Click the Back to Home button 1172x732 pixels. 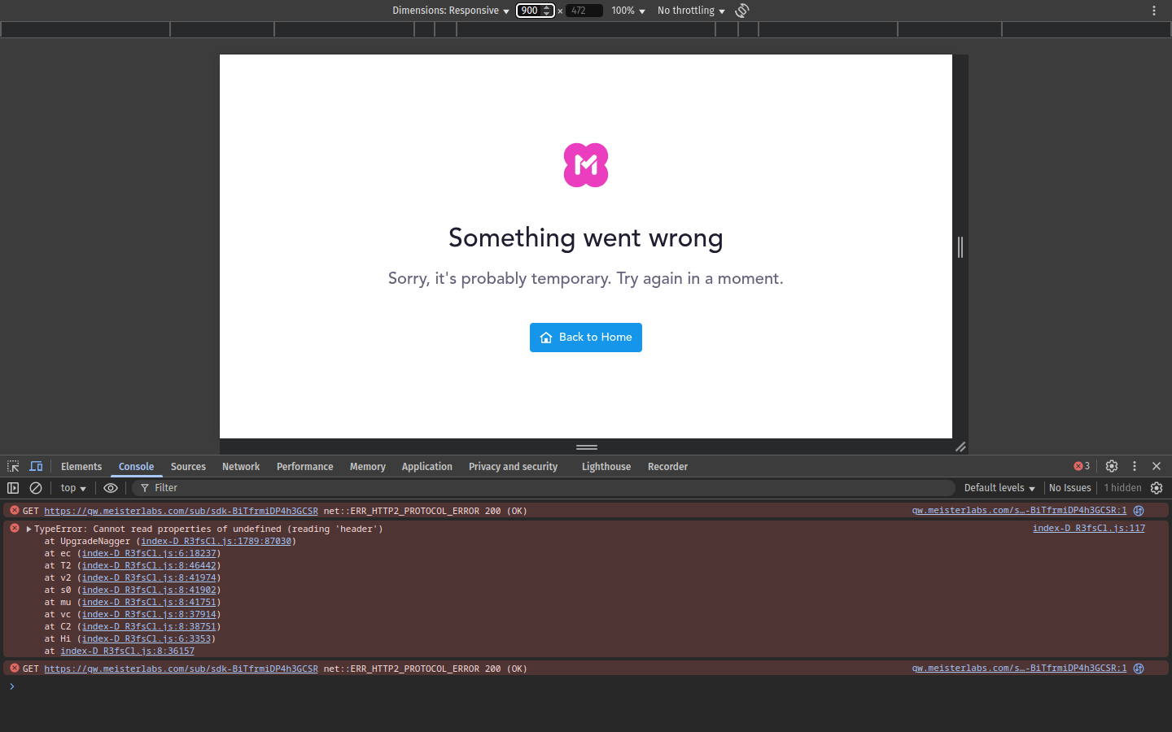click(586, 338)
